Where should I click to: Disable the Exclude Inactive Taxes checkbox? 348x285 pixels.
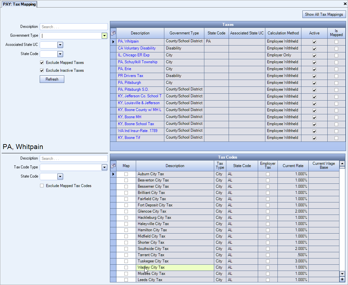[x=42, y=70]
